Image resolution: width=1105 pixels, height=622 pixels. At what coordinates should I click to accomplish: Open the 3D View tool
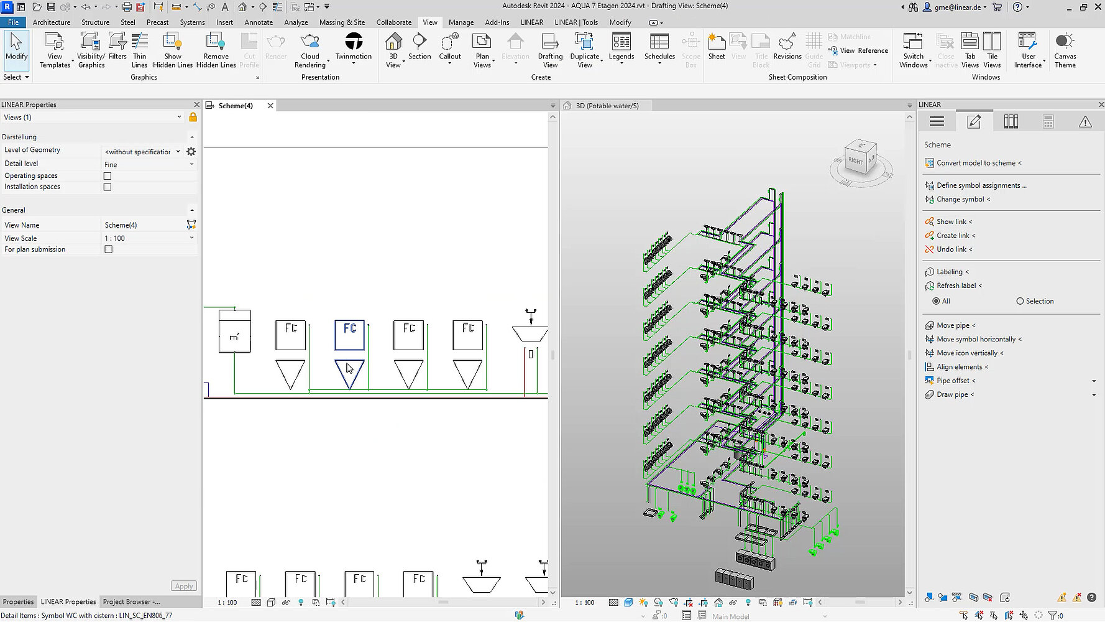[x=393, y=49]
